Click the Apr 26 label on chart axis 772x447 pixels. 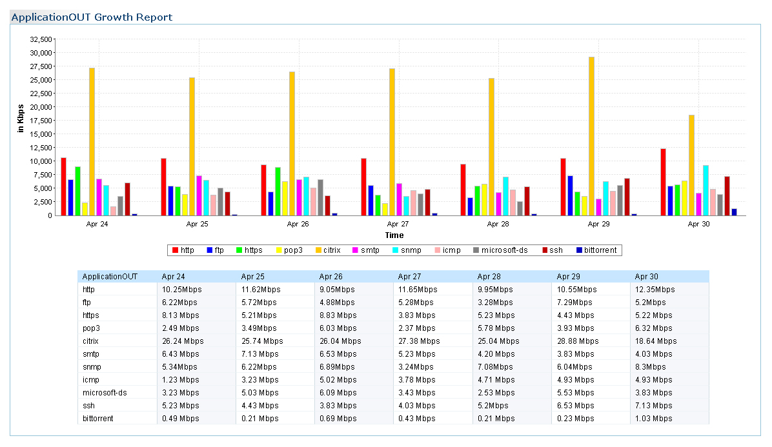click(298, 224)
